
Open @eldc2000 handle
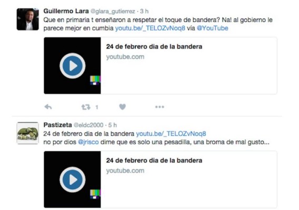click(x=88, y=125)
